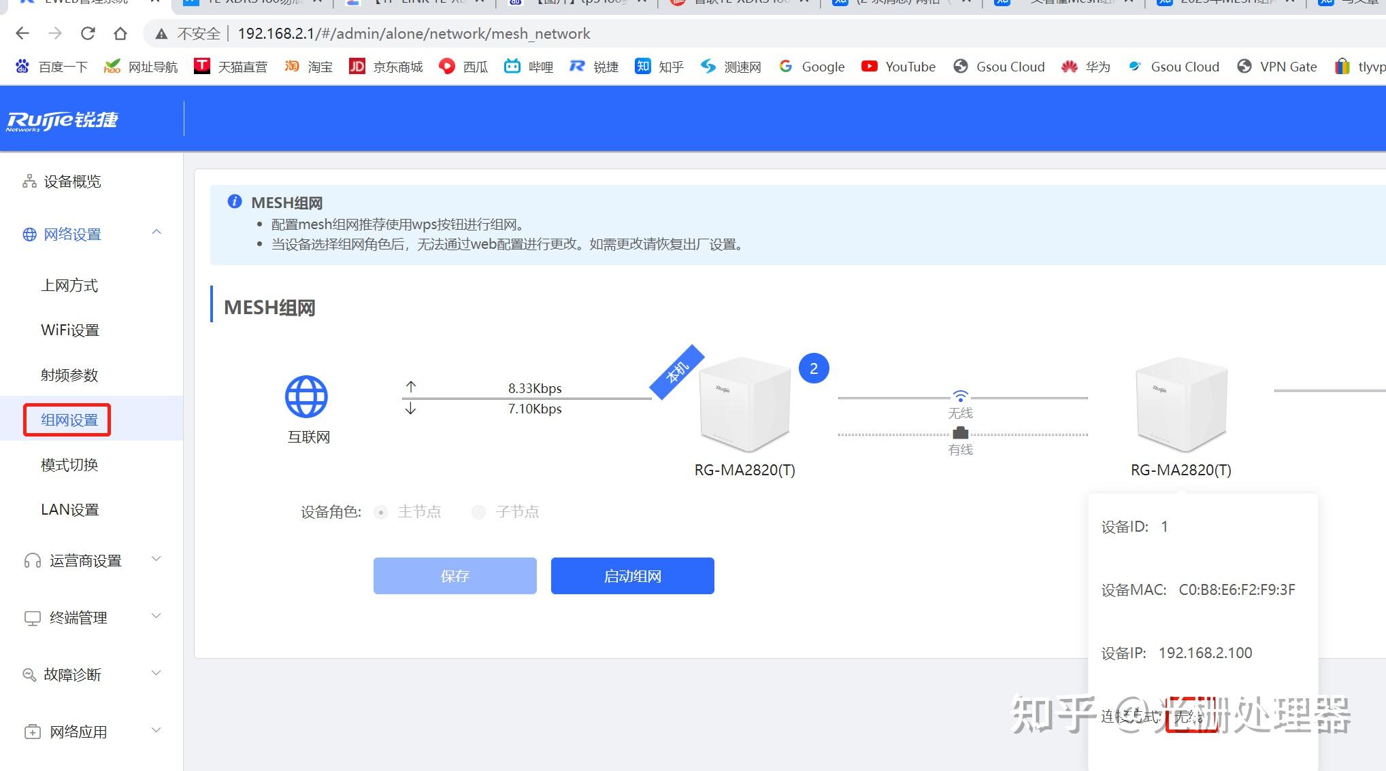Open the first Gsou Cloud bookmark beside YouTube
The width and height of the screenshot is (1386, 771).
pyautogui.click(x=999, y=67)
